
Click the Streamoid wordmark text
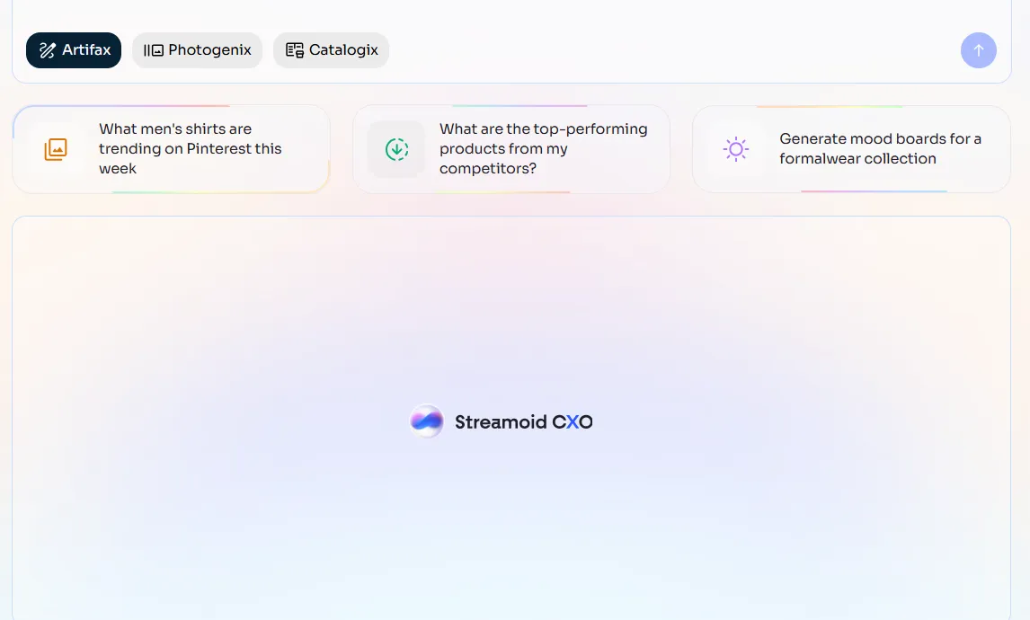tap(500, 422)
